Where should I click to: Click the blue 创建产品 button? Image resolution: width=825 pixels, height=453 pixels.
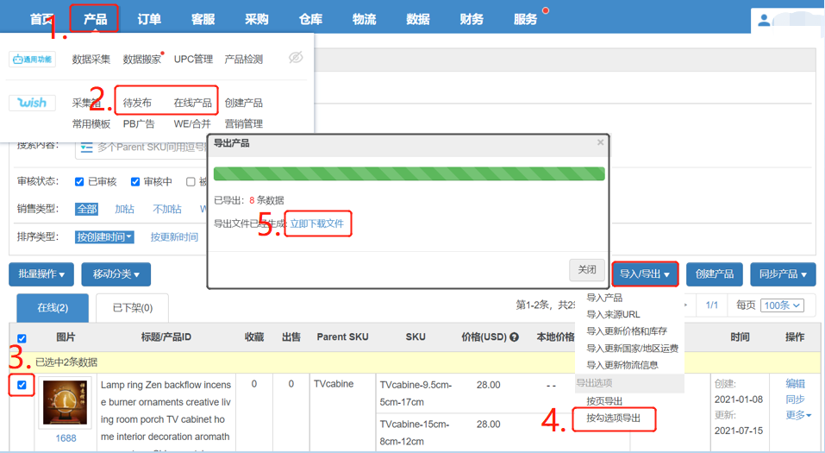pyautogui.click(x=715, y=274)
